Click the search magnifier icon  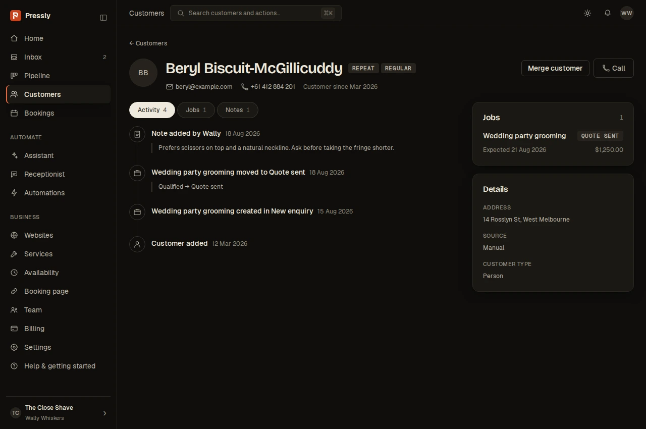click(x=181, y=13)
